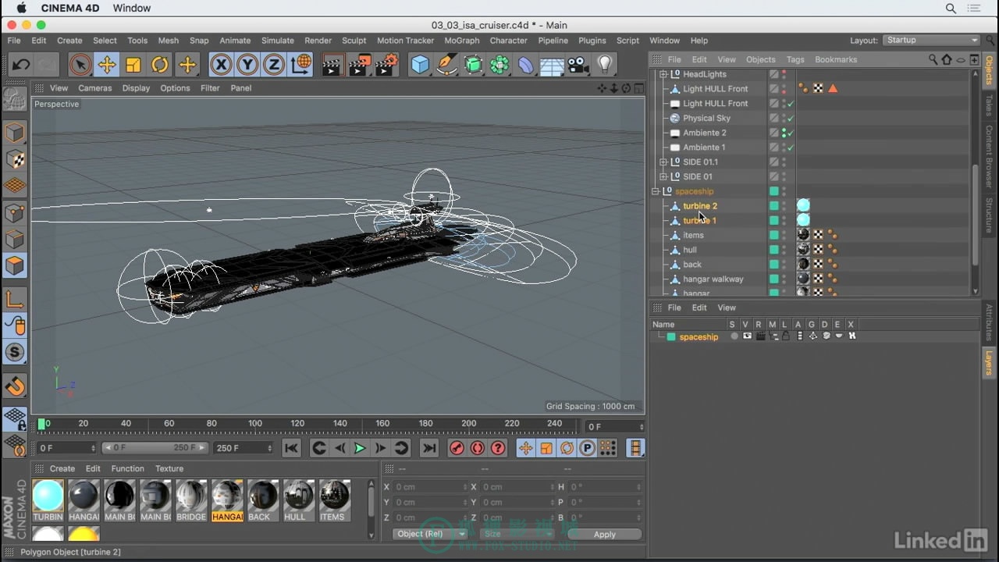Add a Cube primitive object
999x562 pixels.
[x=420, y=65]
